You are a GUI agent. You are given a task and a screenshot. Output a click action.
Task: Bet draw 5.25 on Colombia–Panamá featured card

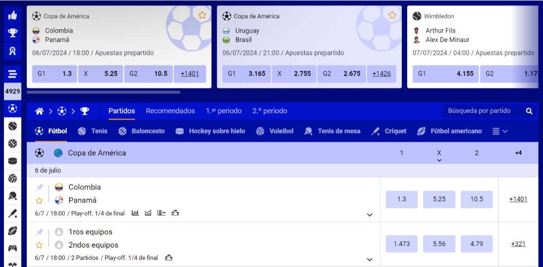[x=101, y=74]
